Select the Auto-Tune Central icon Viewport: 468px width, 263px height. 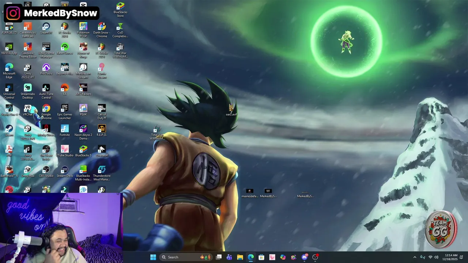tap(46, 92)
